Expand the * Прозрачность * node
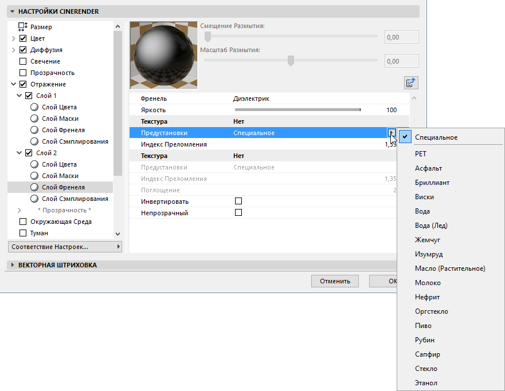This screenshot has width=505, height=391. point(19,210)
